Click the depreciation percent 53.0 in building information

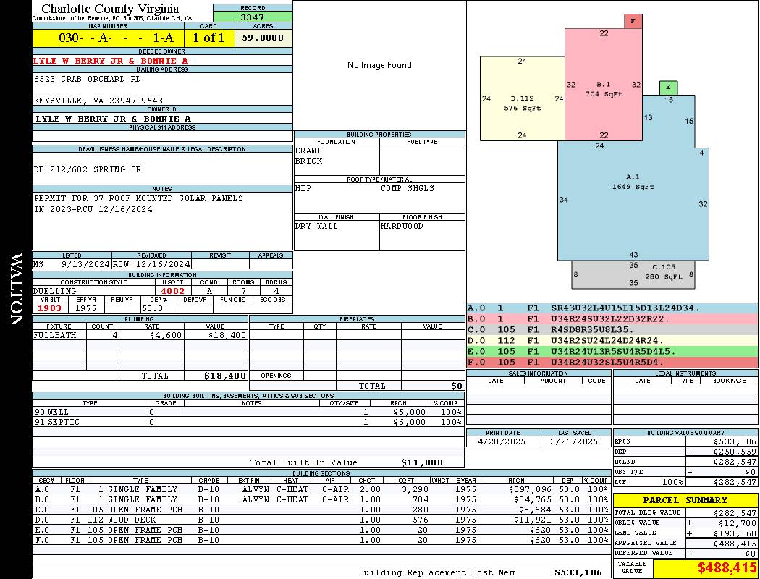(x=153, y=308)
